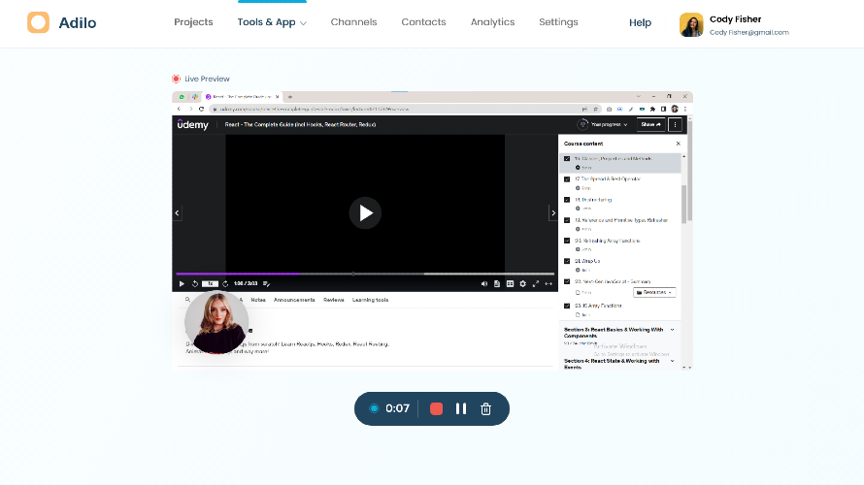This screenshot has width=864, height=485.
Task: Expand the Your progress dropdown
Action: coord(603,124)
